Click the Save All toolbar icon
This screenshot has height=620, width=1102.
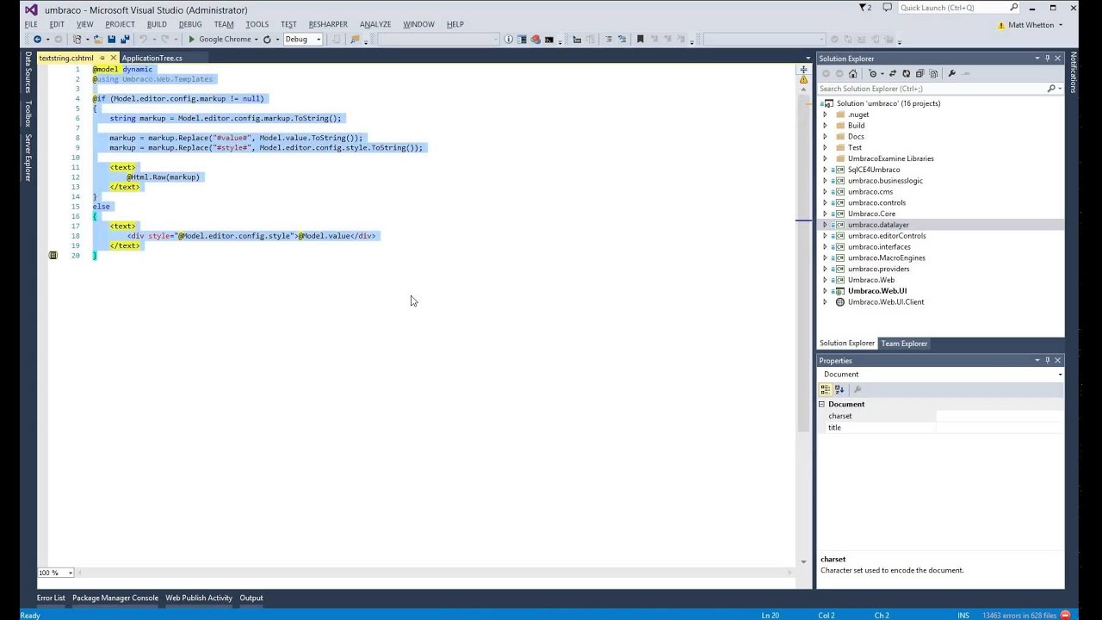(125, 39)
